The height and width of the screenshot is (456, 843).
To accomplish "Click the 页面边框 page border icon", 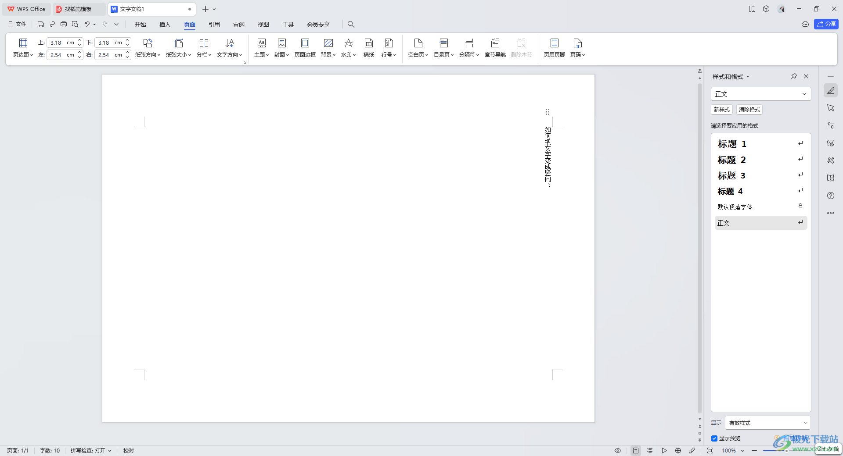I will (305, 43).
